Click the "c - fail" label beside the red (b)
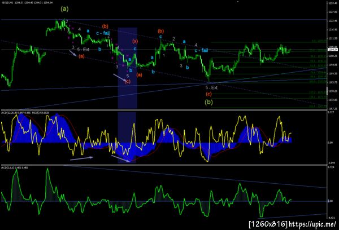The width and height of the screenshot is (339, 230). tap(103, 33)
